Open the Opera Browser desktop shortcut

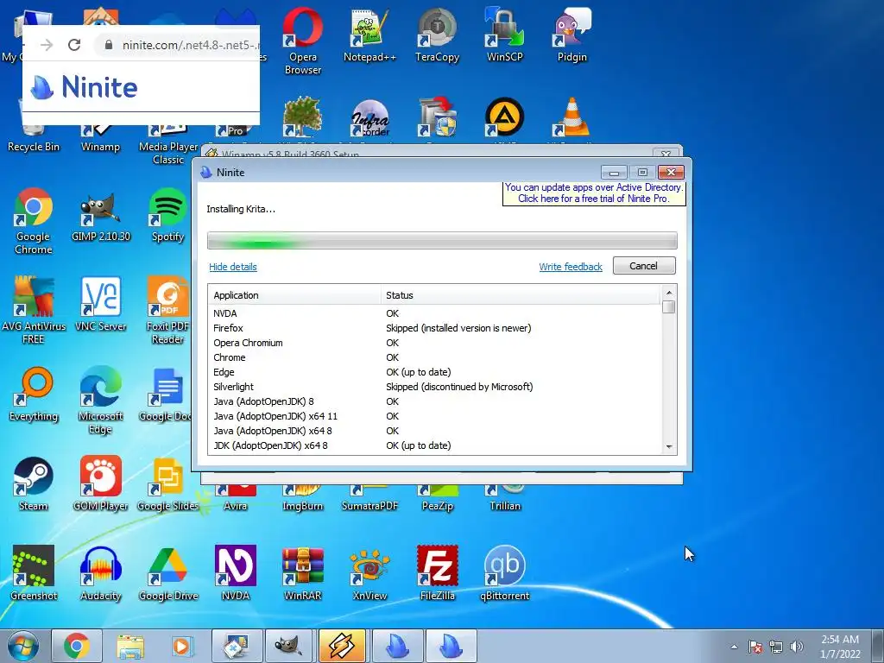303,41
